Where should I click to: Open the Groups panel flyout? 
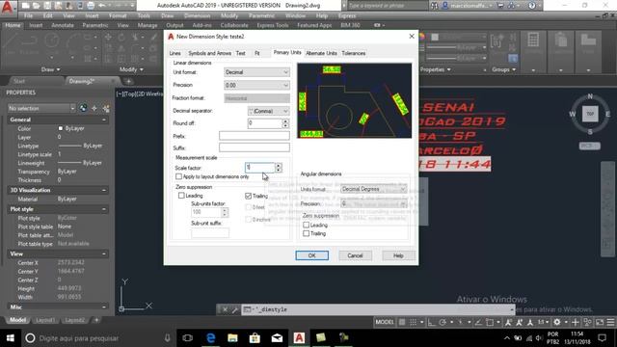(503, 69)
